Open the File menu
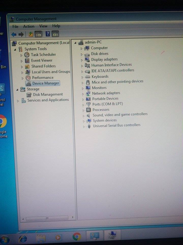 16,27
